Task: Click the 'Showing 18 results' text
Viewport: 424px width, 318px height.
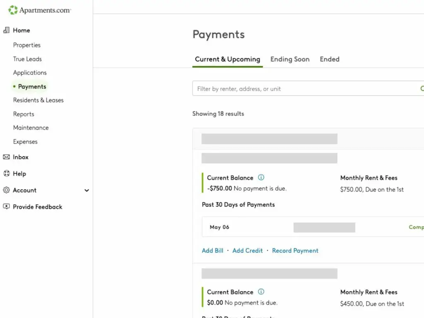Action: point(218,114)
